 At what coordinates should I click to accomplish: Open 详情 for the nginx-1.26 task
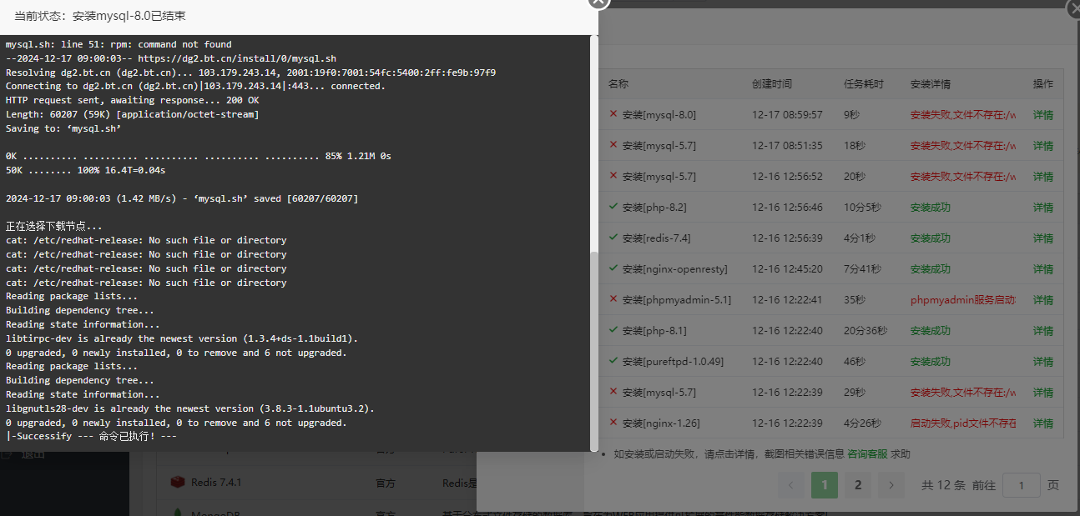pyautogui.click(x=1042, y=423)
